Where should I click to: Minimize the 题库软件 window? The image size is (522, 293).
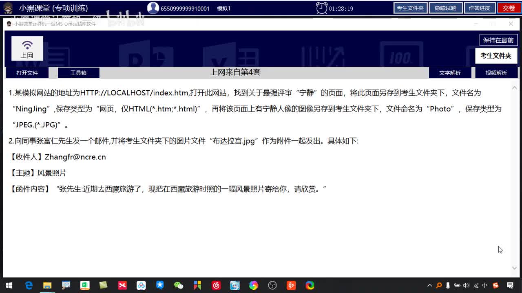pos(476,24)
